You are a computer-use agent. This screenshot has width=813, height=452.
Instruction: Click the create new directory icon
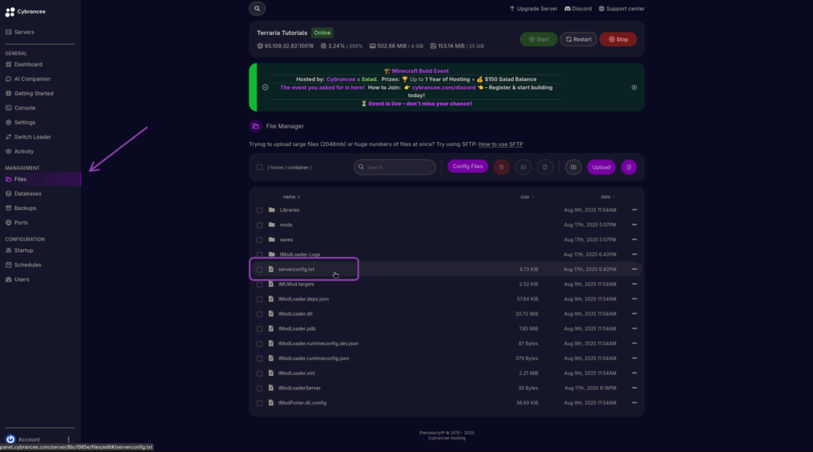[x=573, y=167]
